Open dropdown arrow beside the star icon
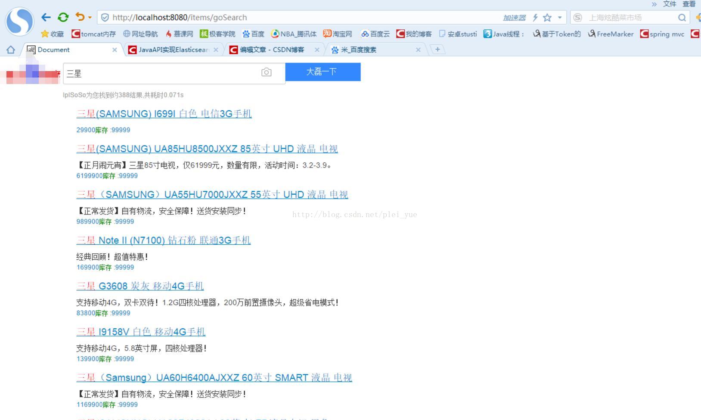Viewport: 701px width, 420px height. [x=560, y=18]
